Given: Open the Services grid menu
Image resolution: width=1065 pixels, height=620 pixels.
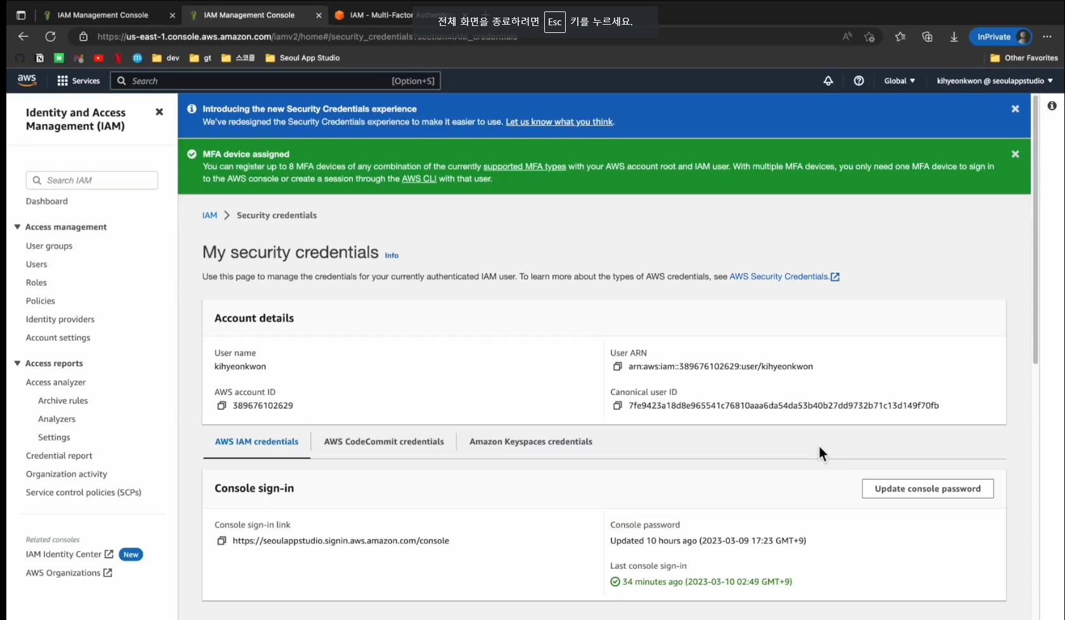Looking at the screenshot, I should click(x=79, y=81).
